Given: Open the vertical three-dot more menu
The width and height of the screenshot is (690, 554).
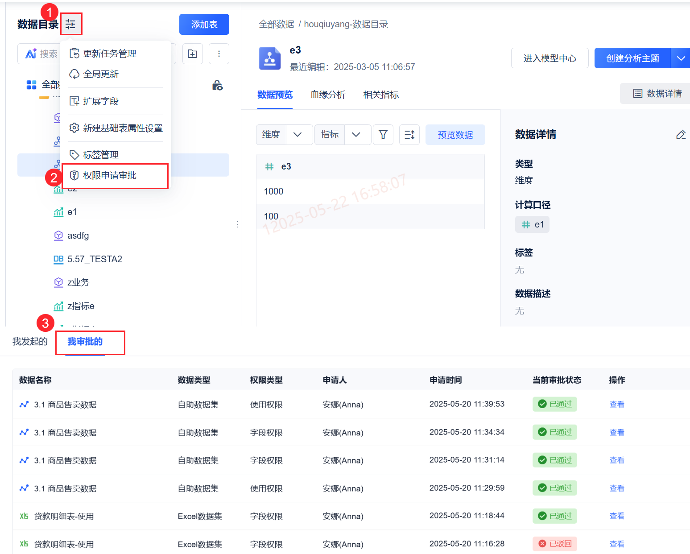Looking at the screenshot, I should click(x=219, y=54).
